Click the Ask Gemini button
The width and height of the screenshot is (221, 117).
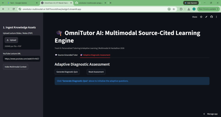pyautogui.click(x=191, y=3)
